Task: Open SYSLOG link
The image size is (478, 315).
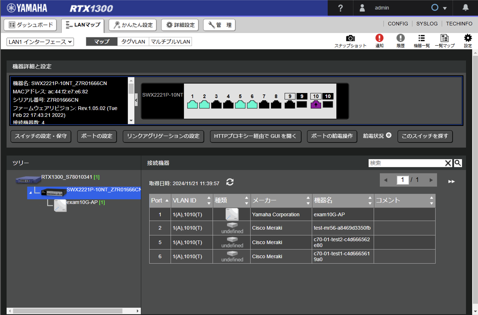Action: 427,24
